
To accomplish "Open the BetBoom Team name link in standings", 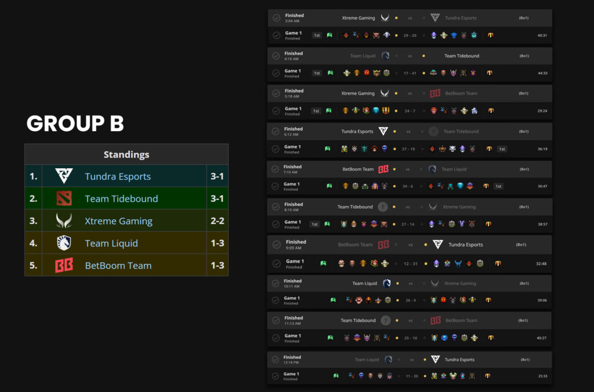I will pyautogui.click(x=118, y=266).
